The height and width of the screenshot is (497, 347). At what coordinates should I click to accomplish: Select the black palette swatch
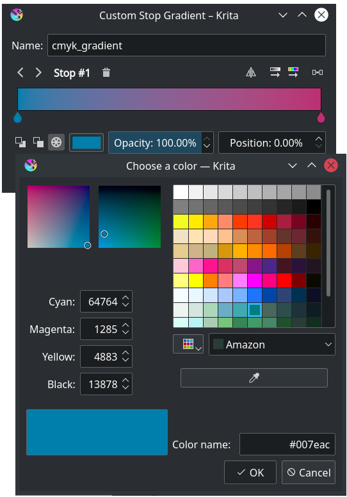tap(314, 207)
